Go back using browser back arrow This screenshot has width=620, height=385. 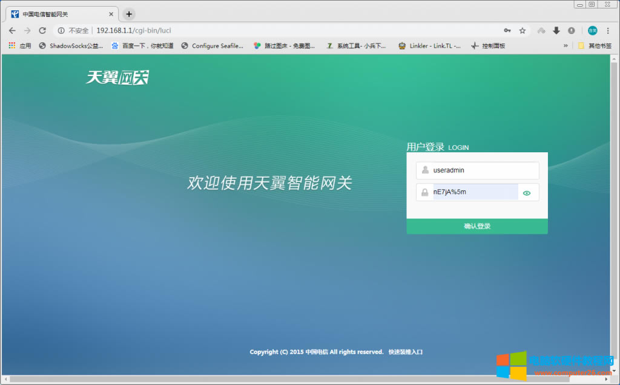12,30
